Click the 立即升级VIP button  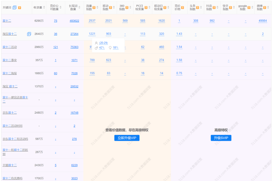(x=127, y=138)
